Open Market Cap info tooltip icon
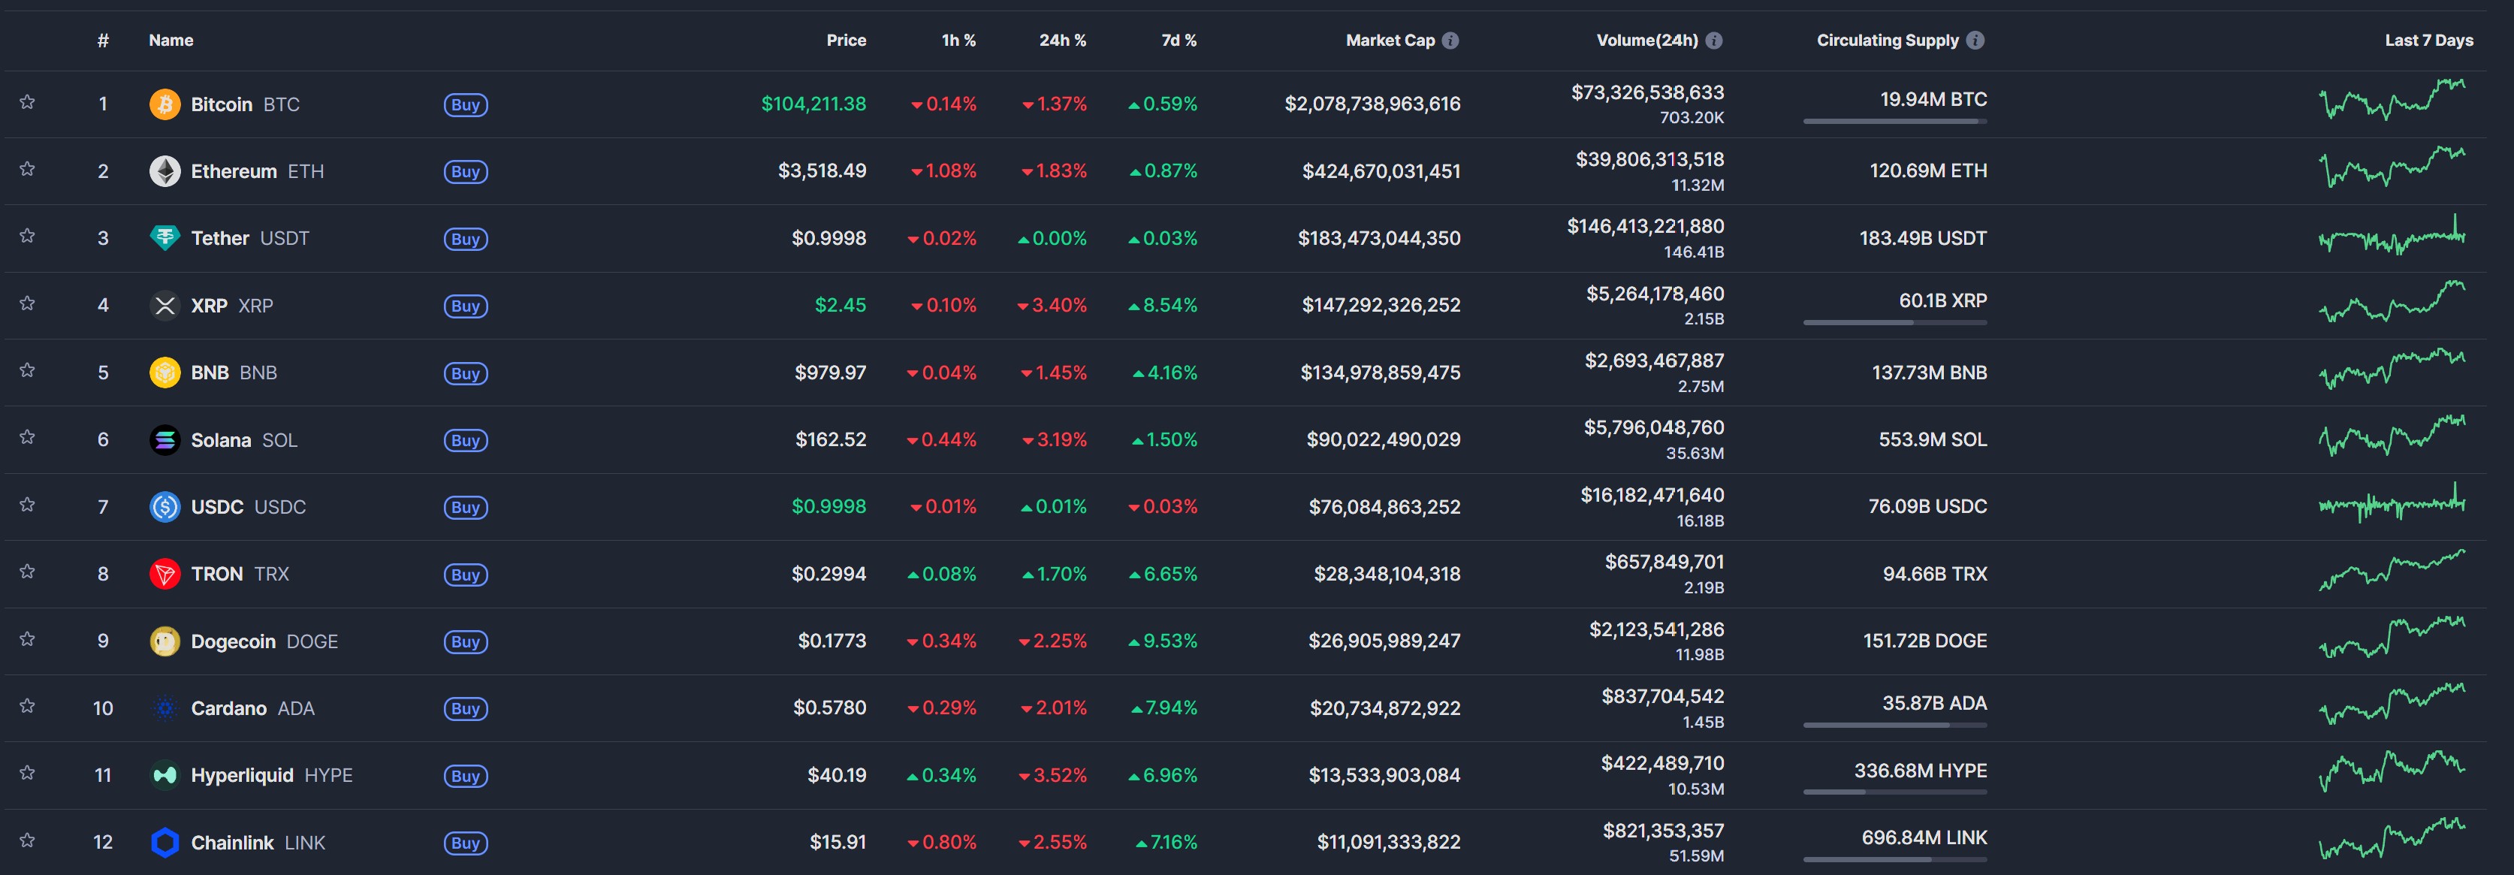Viewport: 2514px width, 875px height. tap(1450, 40)
